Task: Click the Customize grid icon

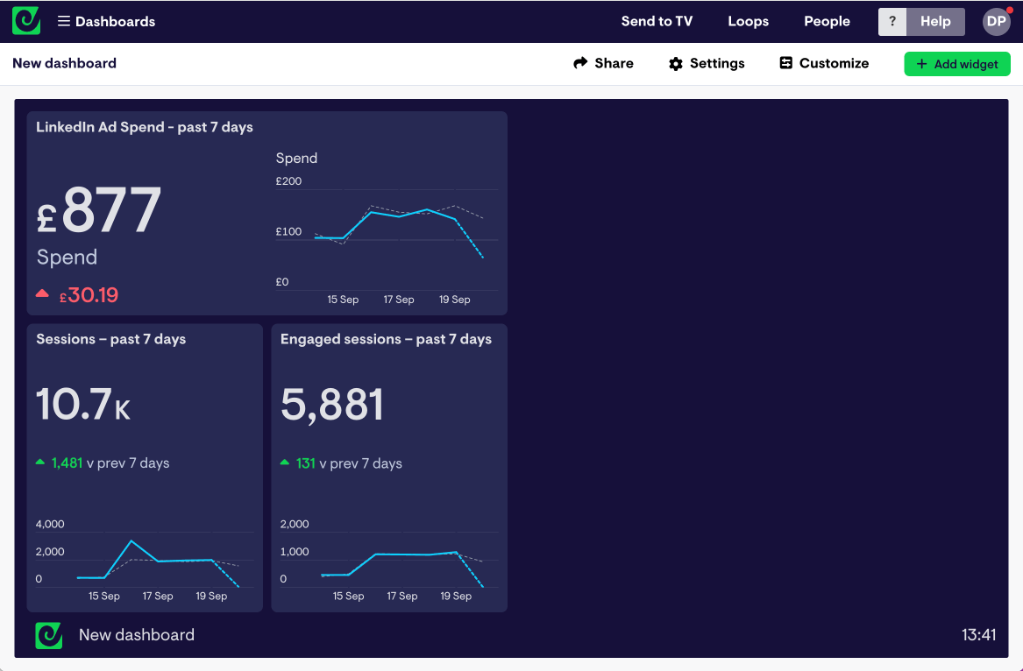Action: pos(786,63)
